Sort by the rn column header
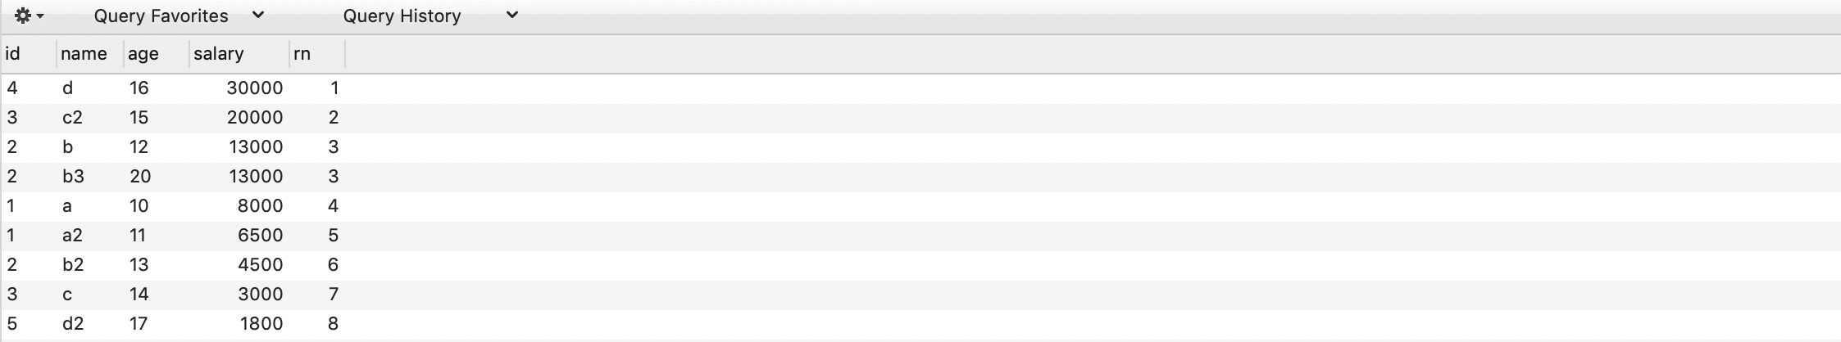This screenshot has width=1841, height=342. tap(317, 54)
